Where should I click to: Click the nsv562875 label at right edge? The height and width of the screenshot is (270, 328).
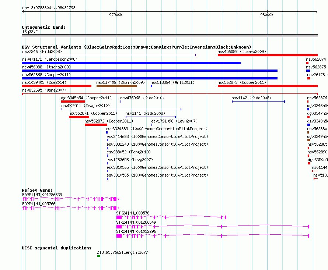[316, 67]
